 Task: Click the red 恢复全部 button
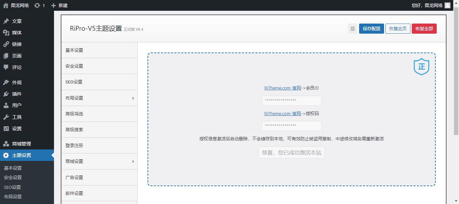point(424,29)
